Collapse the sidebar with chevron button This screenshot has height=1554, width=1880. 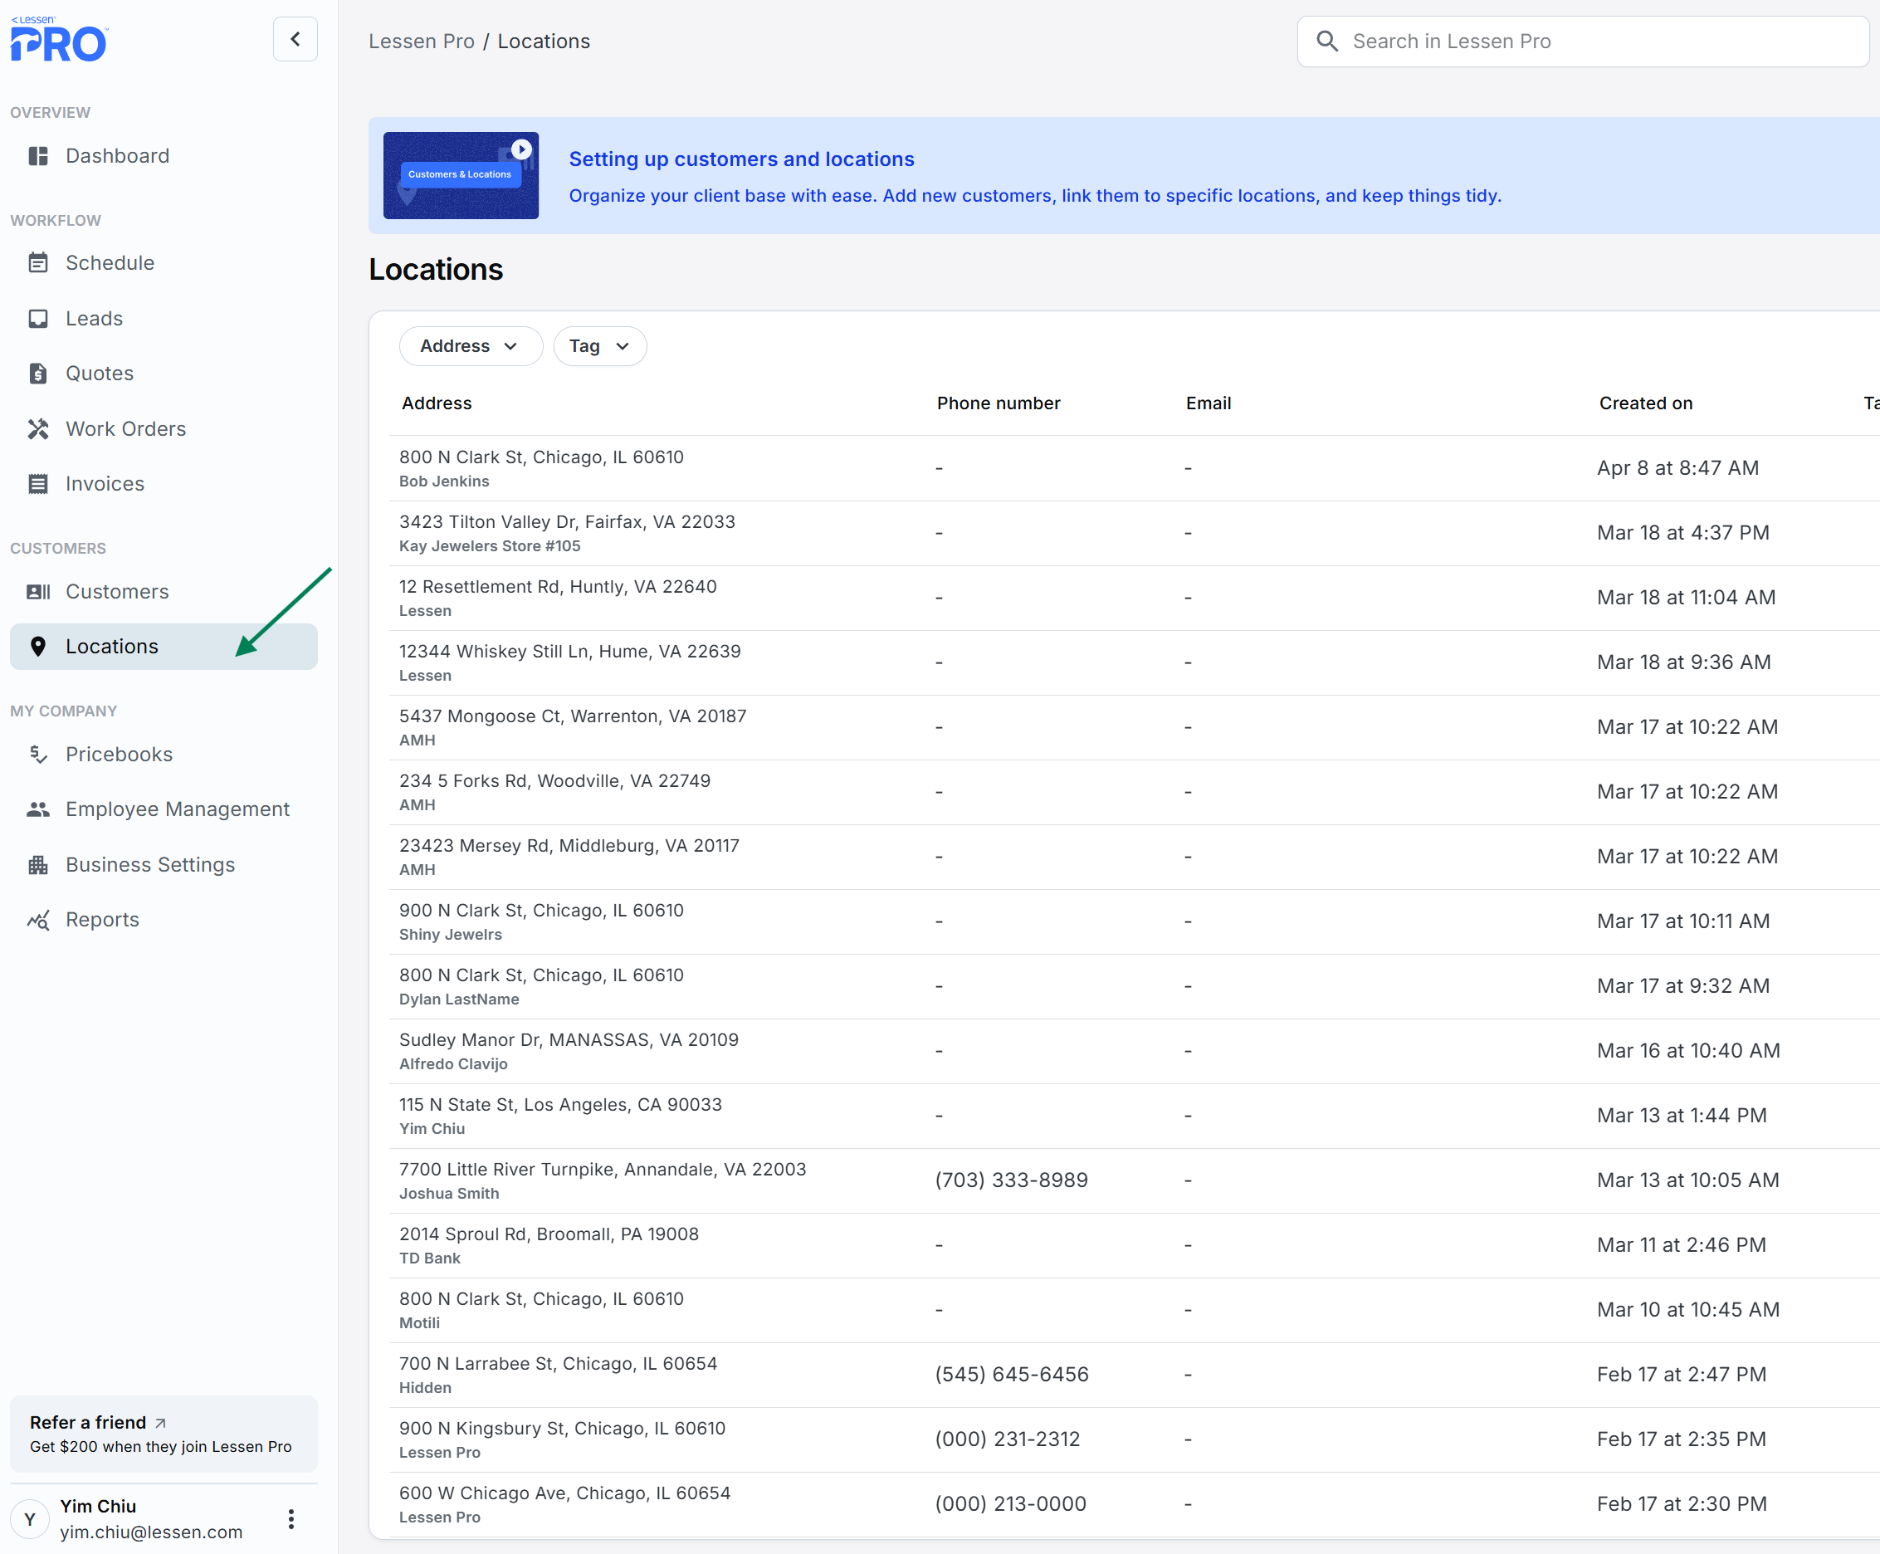pos(295,39)
